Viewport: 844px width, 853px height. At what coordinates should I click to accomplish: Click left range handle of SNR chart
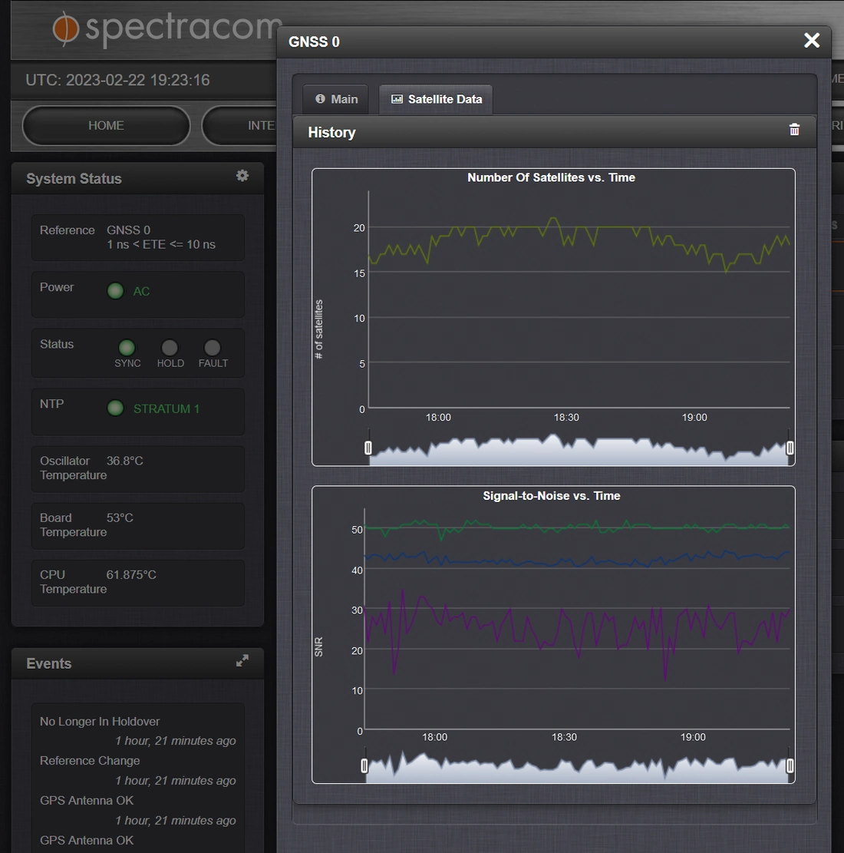[x=364, y=766]
